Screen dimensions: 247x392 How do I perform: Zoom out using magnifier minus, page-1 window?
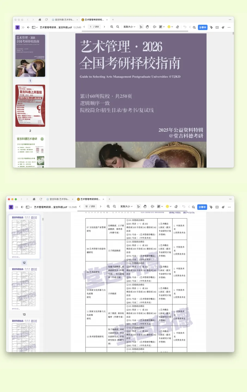coord(118,27)
